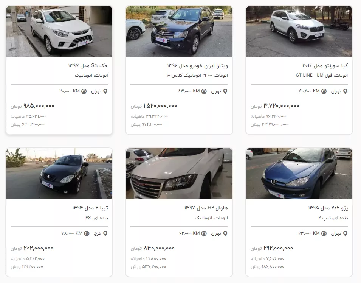Click odometer icon beside 83,000 KM
361x283 pixels.
(204, 91)
